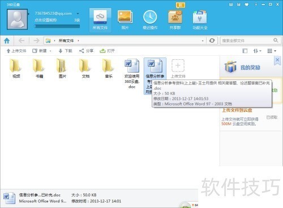Click 500M reward text
Screen dimensions: 283x208
[226, 124]
